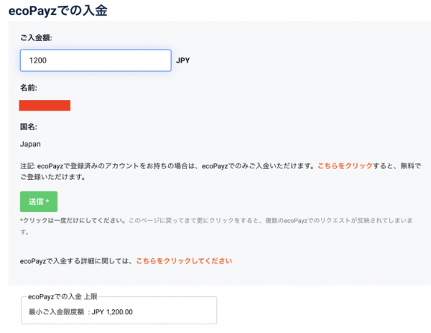
Task: Click the deposit amount field showing 1200
Action: (x=96, y=60)
